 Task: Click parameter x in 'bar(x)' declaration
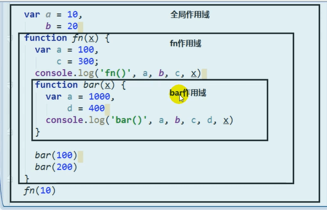tap(107, 85)
